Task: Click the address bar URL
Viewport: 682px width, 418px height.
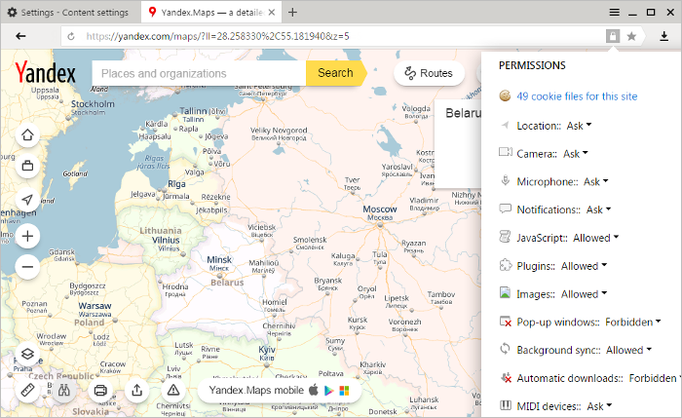Action: point(217,36)
